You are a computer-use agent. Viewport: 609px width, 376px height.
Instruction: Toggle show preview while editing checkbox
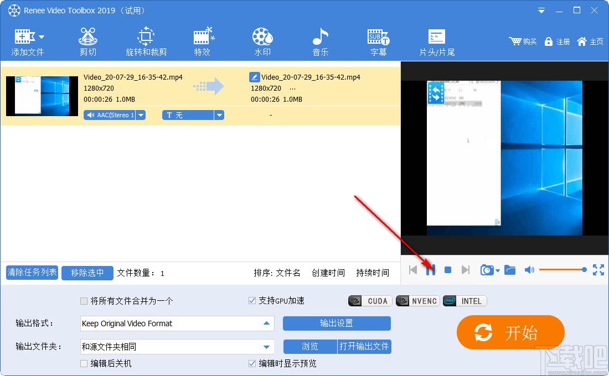click(x=252, y=364)
